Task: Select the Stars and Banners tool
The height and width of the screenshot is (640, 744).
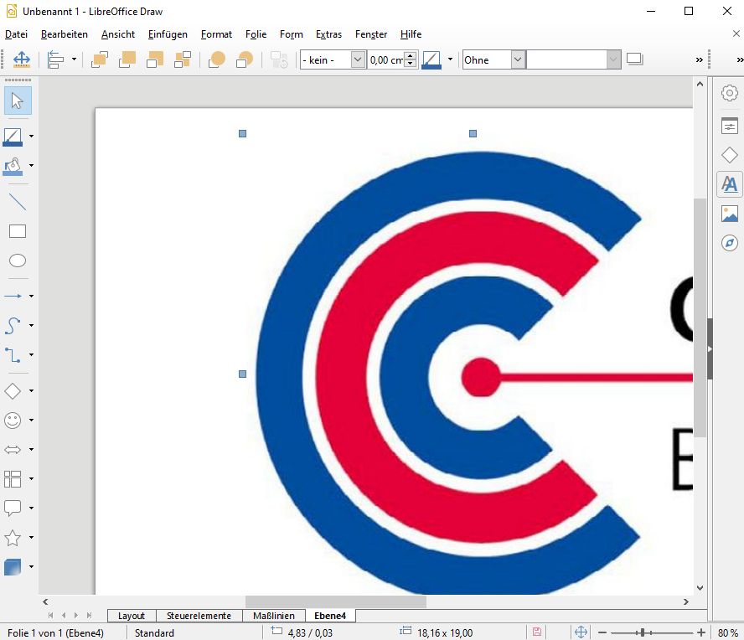Action: click(13, 538)
